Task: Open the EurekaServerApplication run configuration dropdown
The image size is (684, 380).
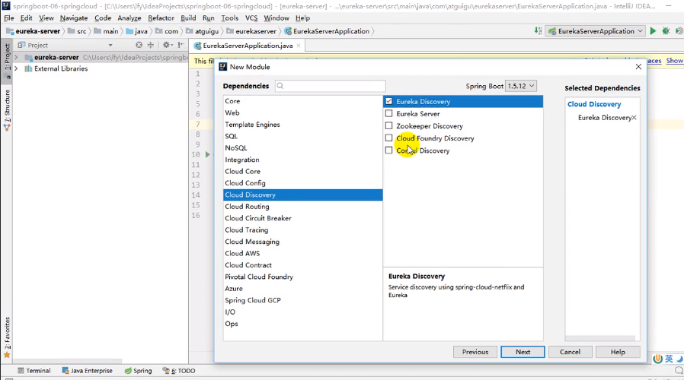Action: [x=596, y=31]
